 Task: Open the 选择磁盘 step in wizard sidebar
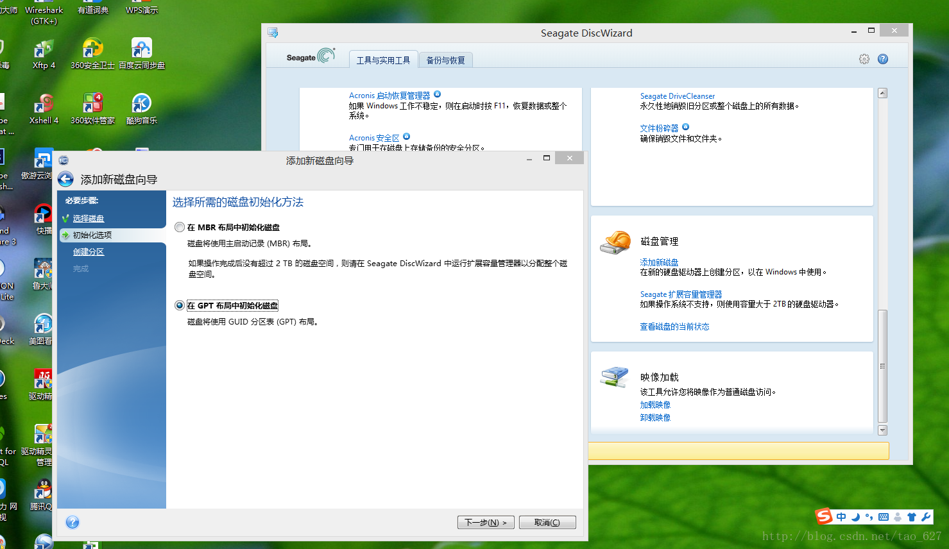(x=89, y=219)
